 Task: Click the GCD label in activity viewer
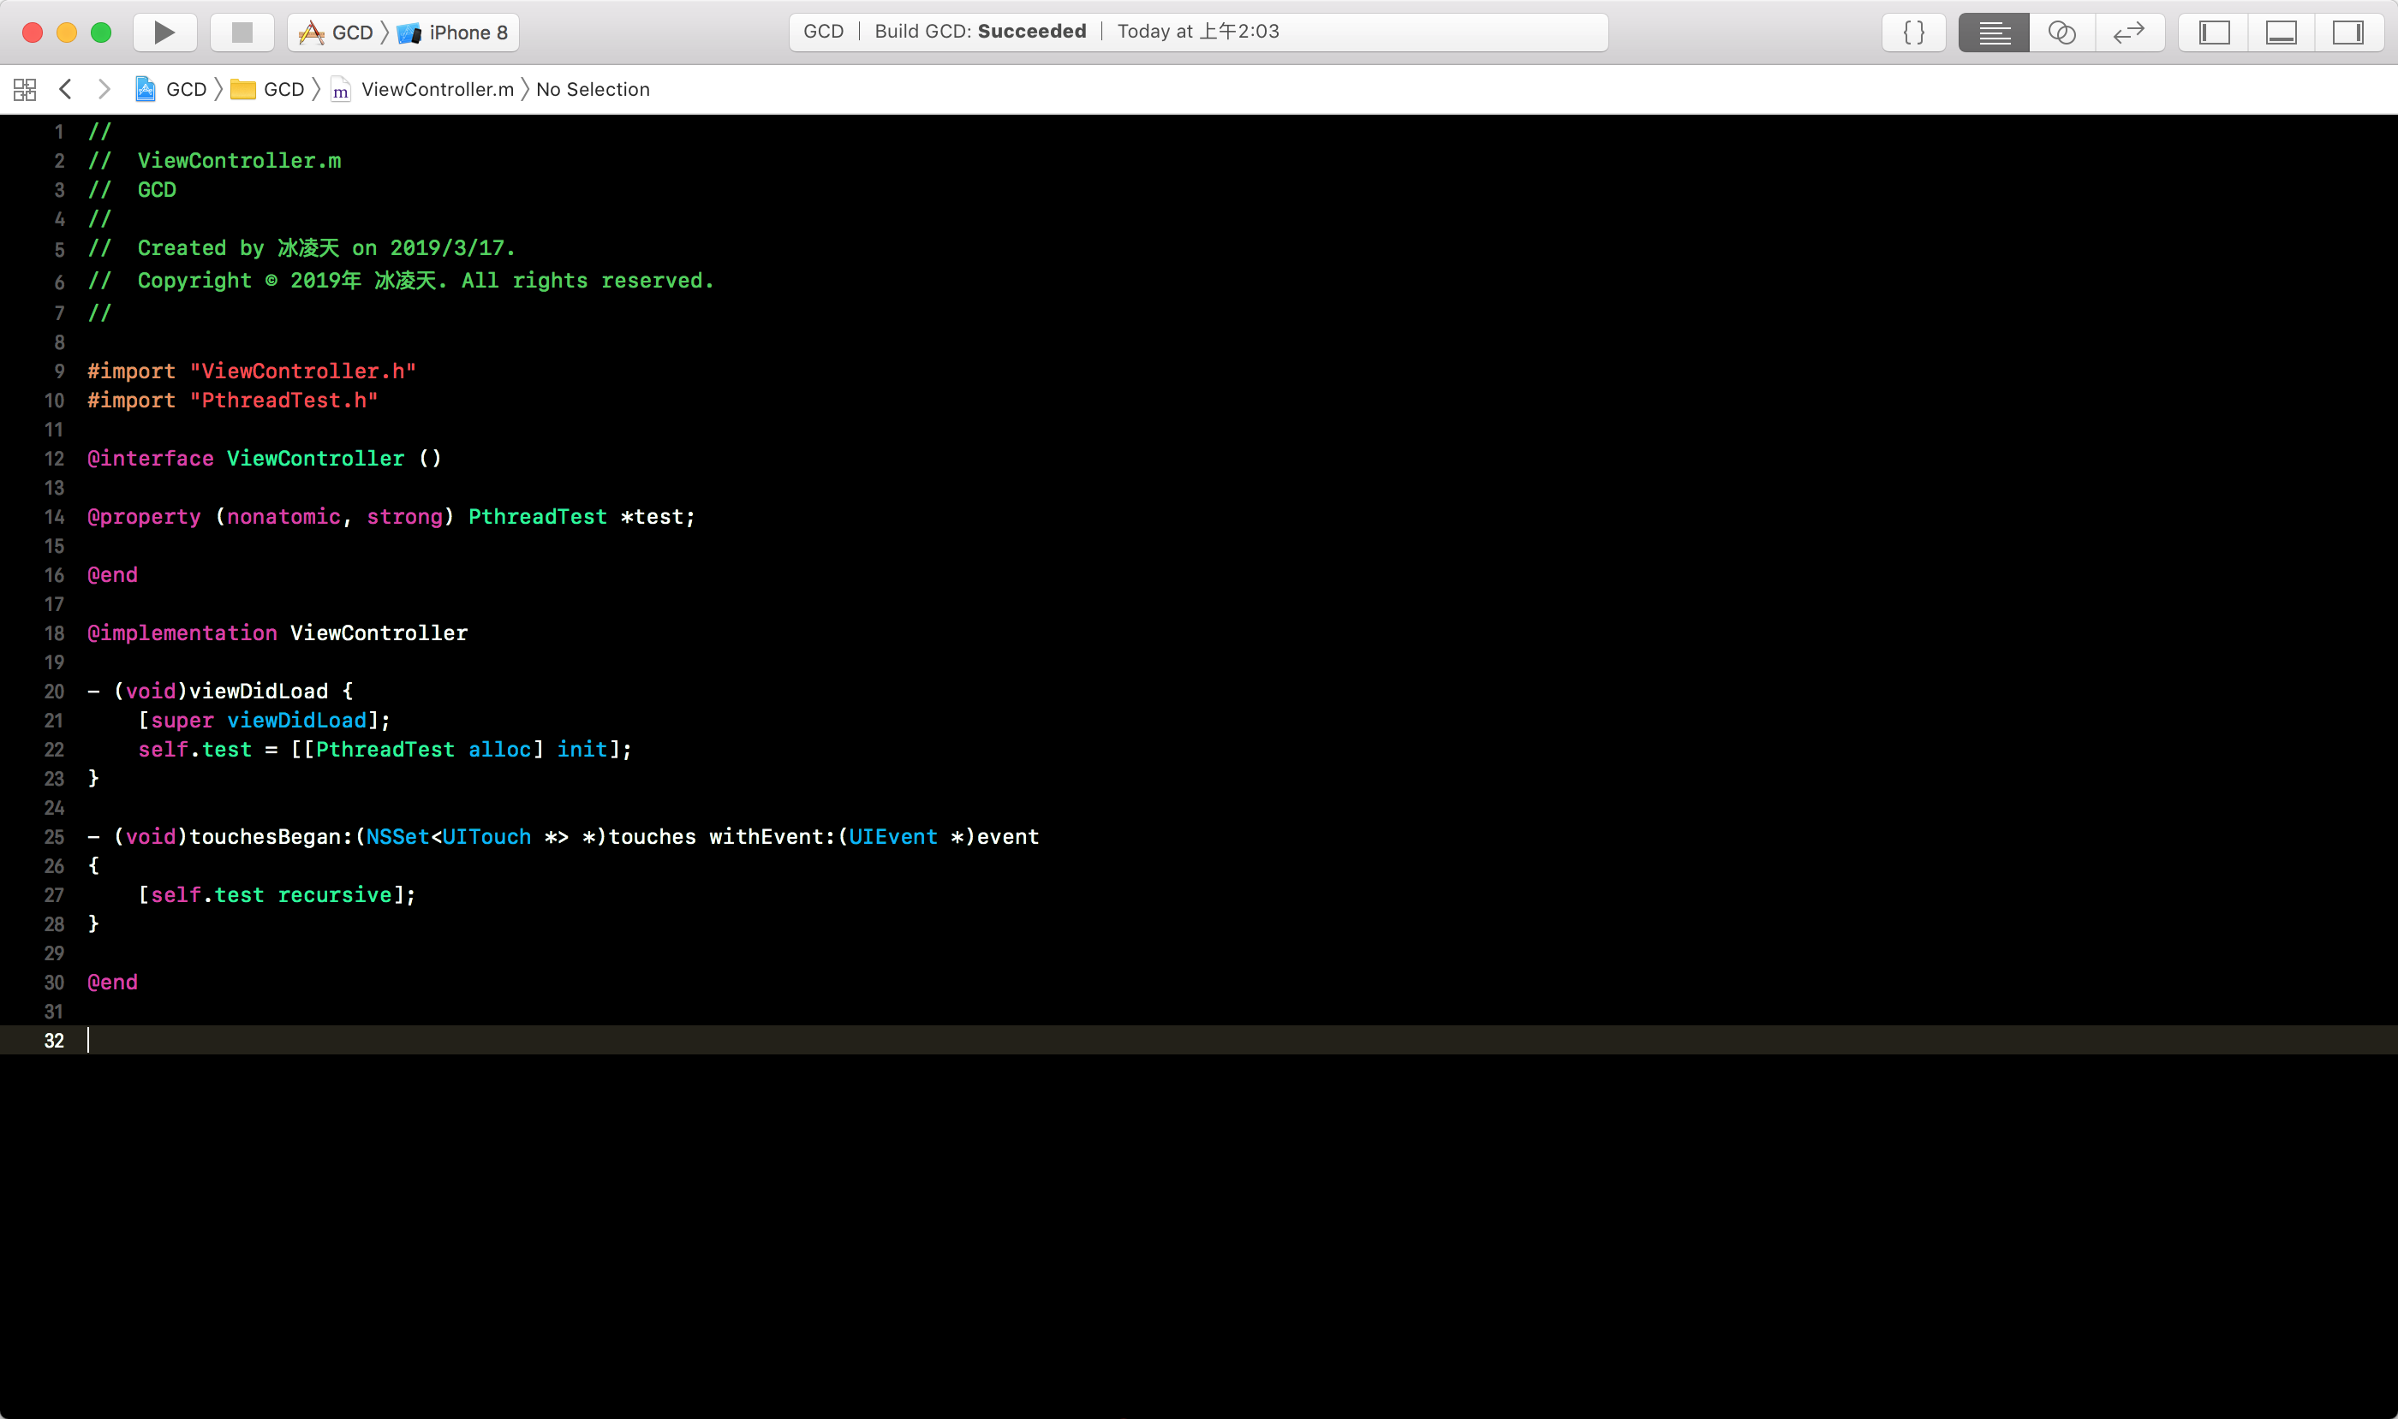pos(823,32)
